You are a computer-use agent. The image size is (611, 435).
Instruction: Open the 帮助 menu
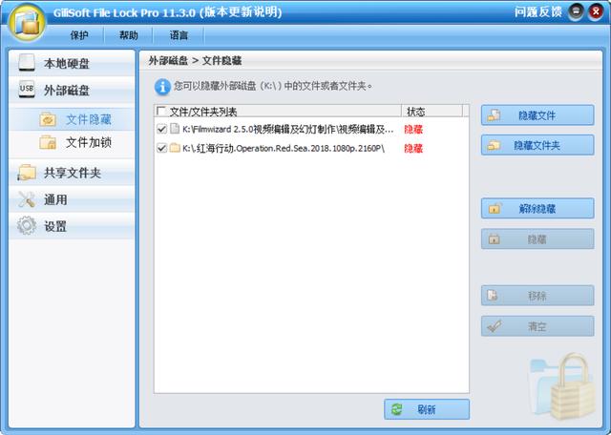tap(129, 35)
